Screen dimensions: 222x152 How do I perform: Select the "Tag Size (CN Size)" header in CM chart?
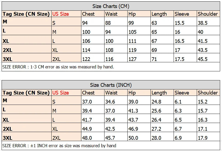26,14
